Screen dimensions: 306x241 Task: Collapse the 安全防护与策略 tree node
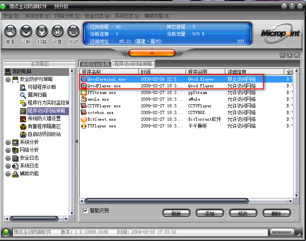[x=8, y=79]
